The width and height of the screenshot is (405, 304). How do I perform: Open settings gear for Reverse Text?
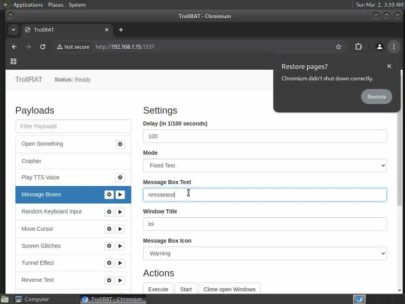click(109, 281)
